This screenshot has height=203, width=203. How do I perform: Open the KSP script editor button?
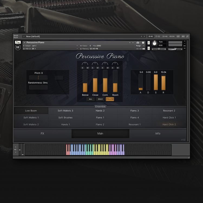coord(178,36)
